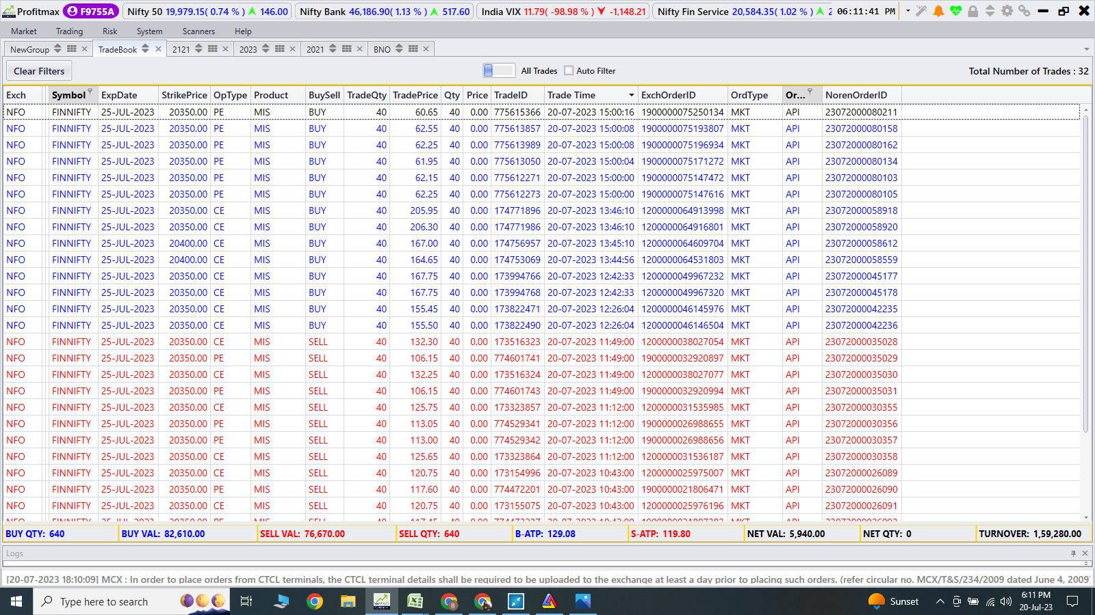Screen dimensions: 1095x615
Task: Open the Trading menu
Action: click(69, 31)
